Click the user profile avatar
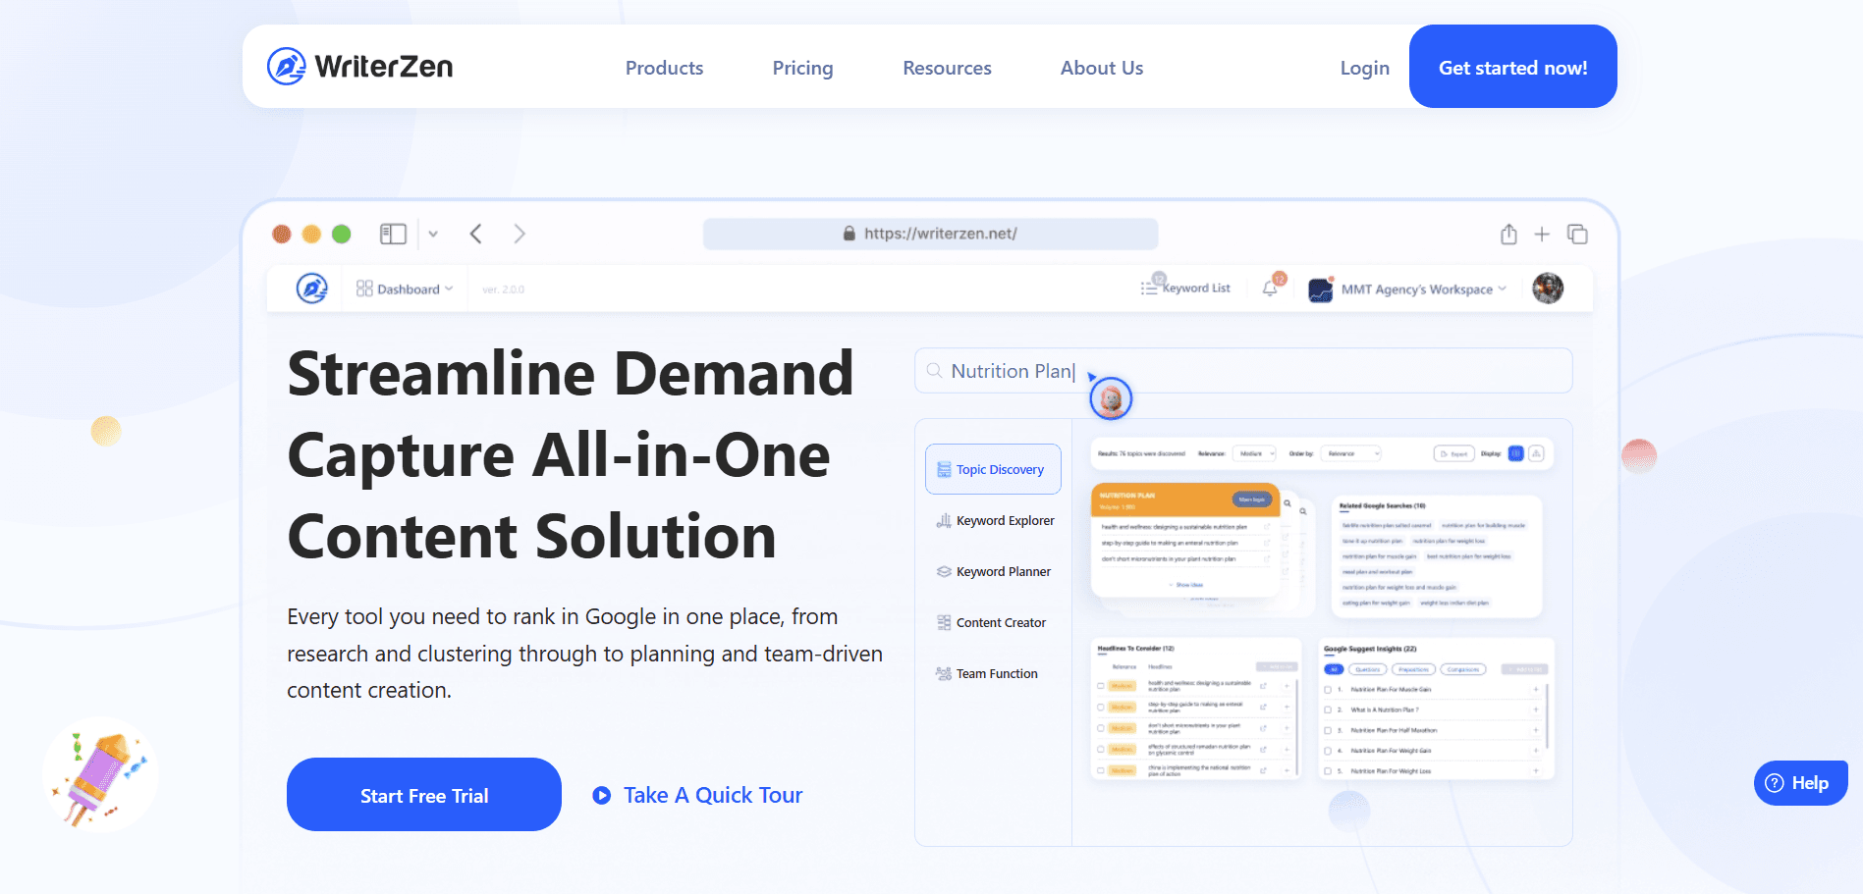Image resolution: width=1863 pixels, height=894 pixels. click(1548, 289)
